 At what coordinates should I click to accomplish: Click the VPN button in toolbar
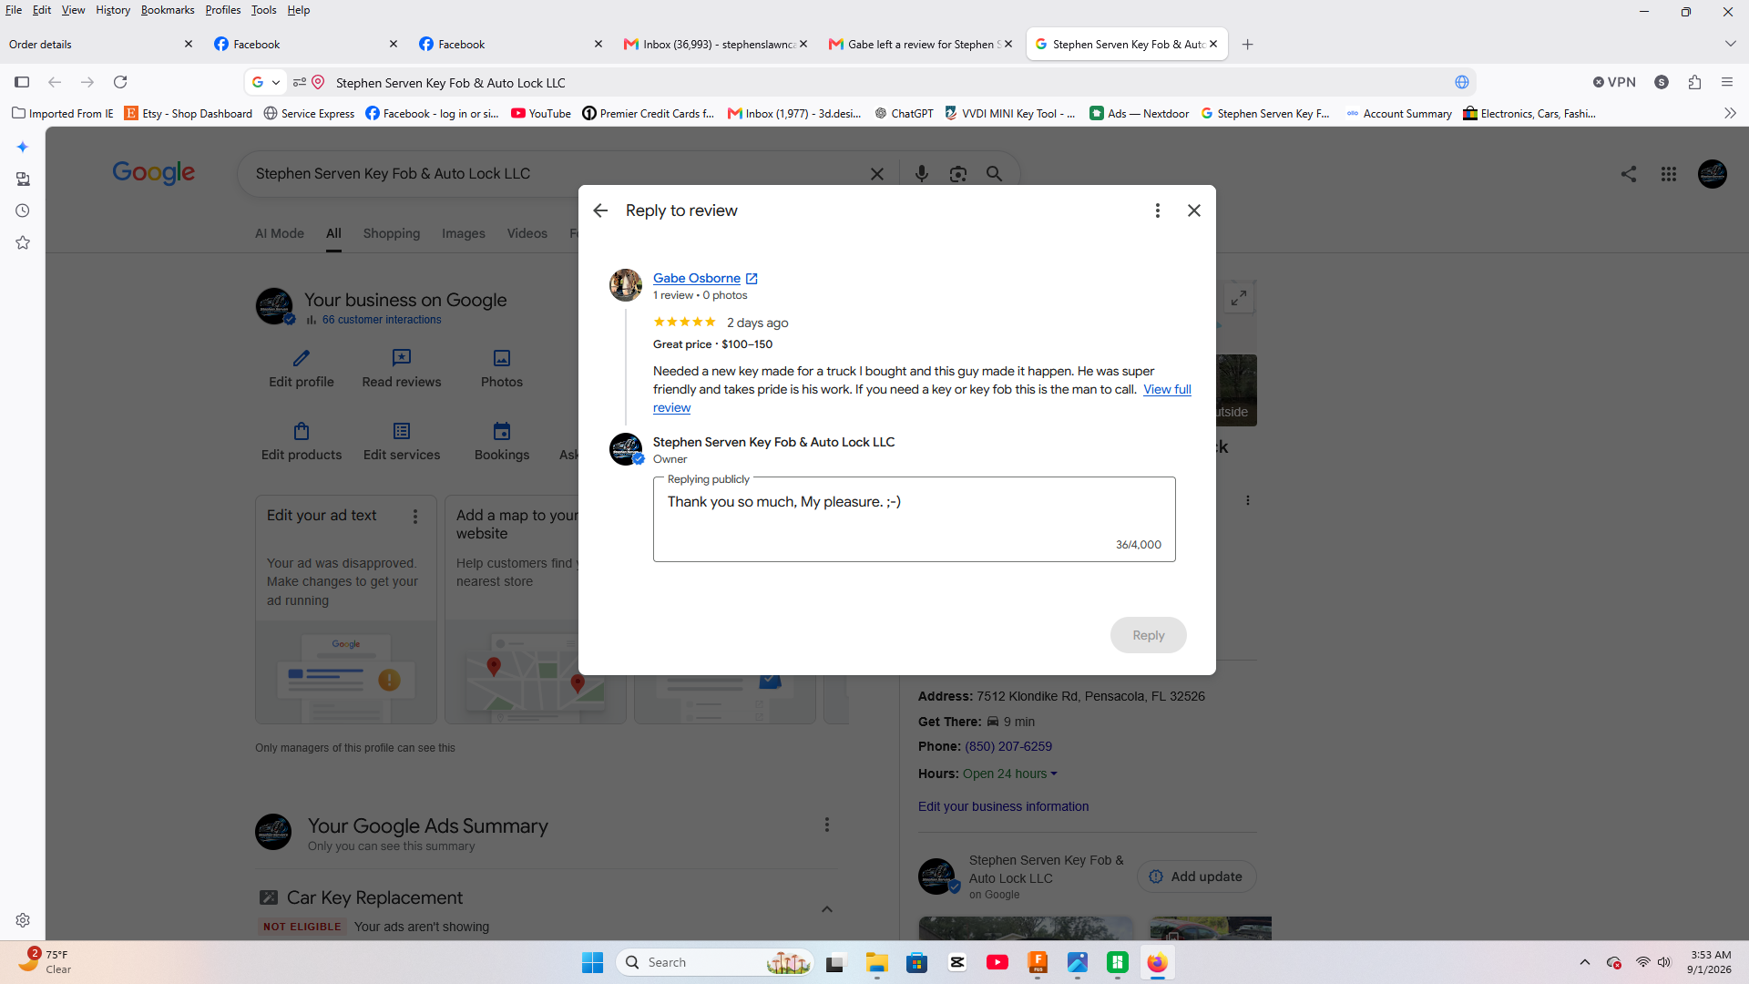click(x=1614, y=82)
